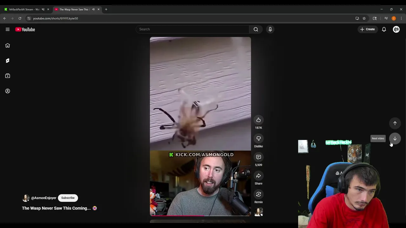Open the comments on this Short
The height and width of the screenshot is (228, 406).
(x=259, y=157)
